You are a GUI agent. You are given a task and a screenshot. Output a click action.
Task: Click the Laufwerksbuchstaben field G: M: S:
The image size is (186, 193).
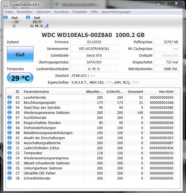[x=94, y=69]
